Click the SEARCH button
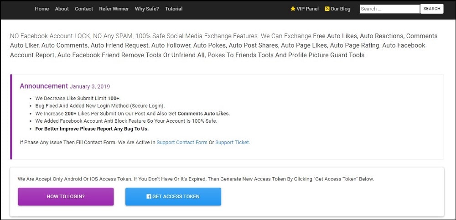 tap(432, 9)
